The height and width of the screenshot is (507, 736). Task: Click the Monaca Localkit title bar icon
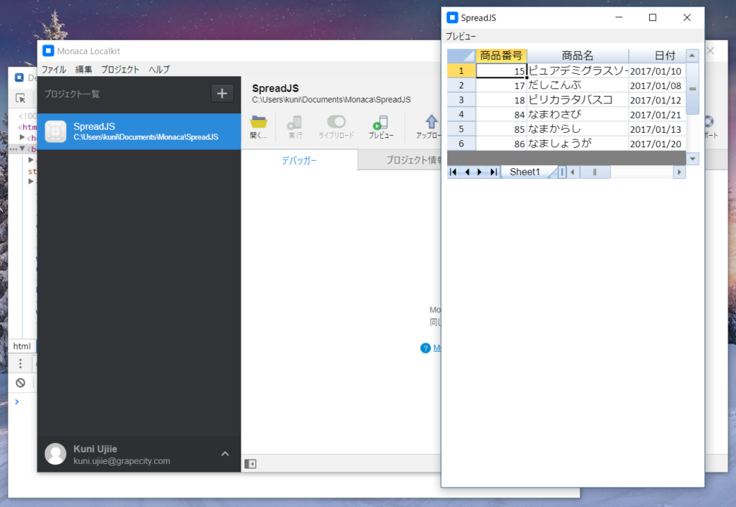[x=48, y=51]
